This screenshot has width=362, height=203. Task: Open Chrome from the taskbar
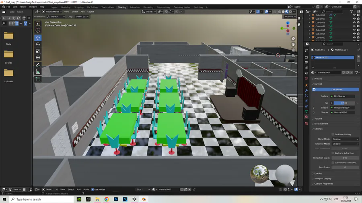pyautogui.click(x=107, y=199)
